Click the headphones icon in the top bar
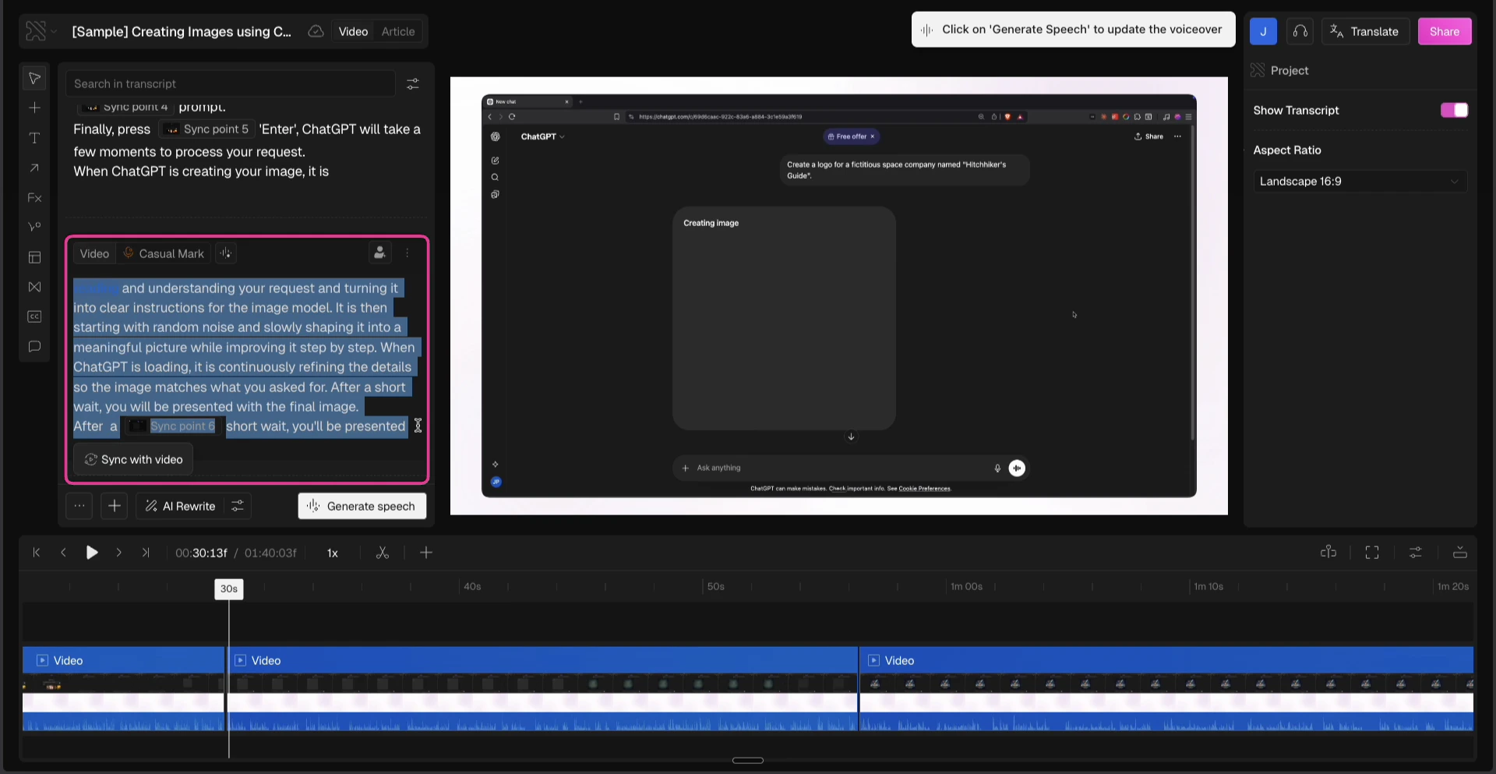 point(1300,31)
